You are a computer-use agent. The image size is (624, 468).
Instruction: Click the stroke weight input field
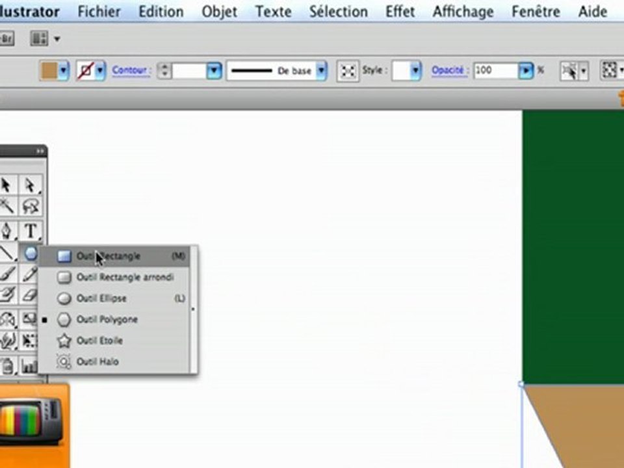coord(189,71)
